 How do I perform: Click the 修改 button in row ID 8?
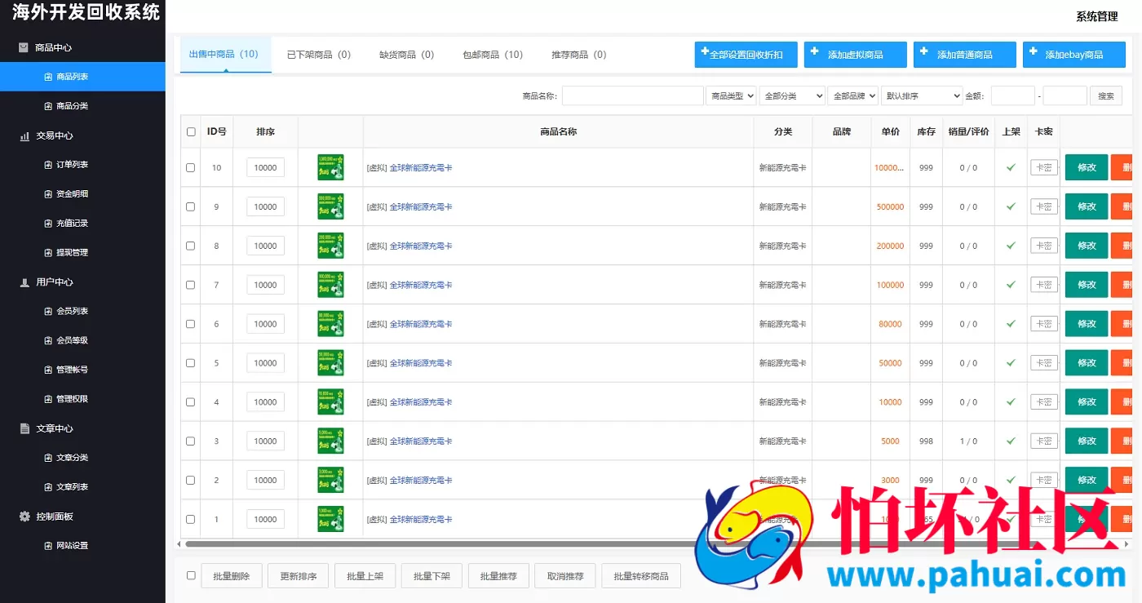coord(1087,246)
